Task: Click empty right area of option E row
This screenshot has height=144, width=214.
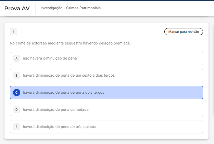Action: 154,127
